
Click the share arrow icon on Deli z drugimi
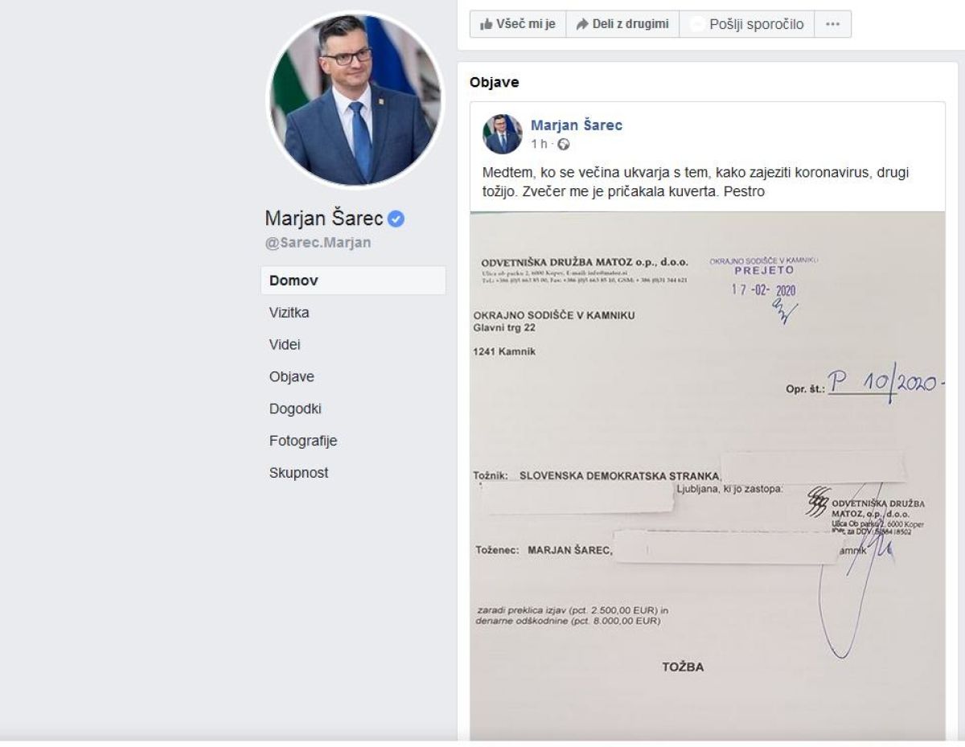point(582,24)
